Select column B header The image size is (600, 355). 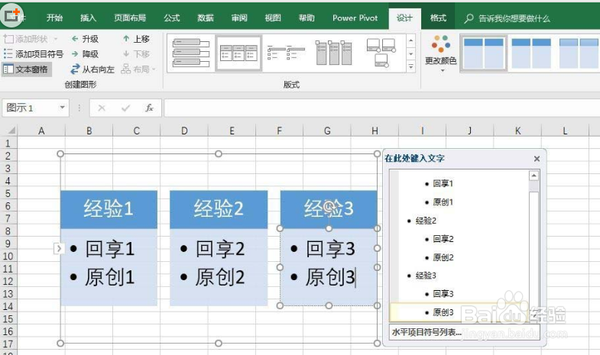89,131
